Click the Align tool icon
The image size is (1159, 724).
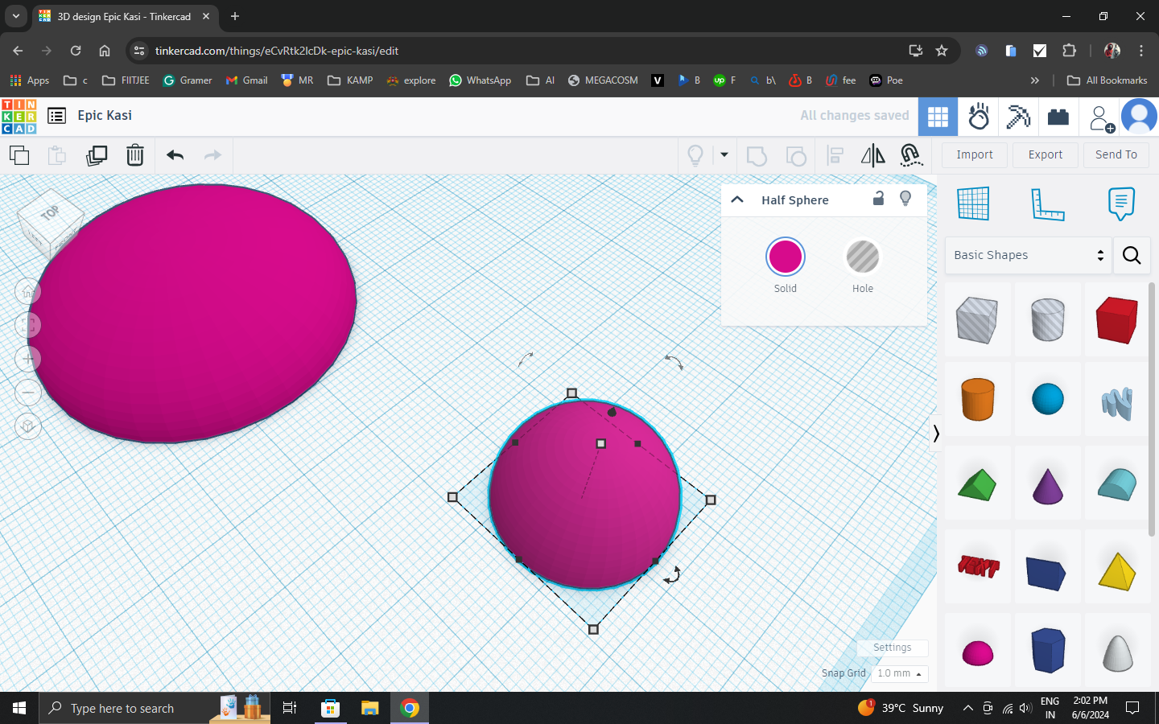pyautogui.click(x=835, y=155)
